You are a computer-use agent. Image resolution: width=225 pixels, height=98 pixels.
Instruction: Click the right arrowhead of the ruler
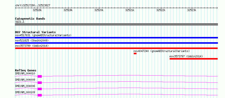click(x=217, y=8)
